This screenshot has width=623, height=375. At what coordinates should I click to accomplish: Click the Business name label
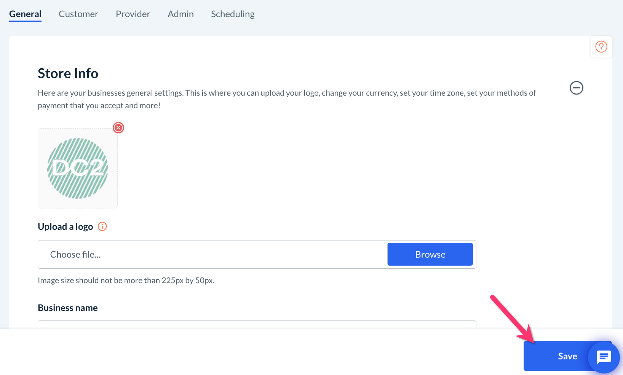click(67, 308)
